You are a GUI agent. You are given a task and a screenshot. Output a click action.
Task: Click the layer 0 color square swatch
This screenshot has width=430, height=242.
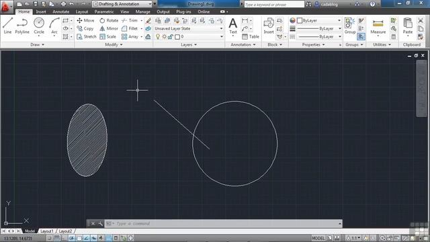pos(177,37)
